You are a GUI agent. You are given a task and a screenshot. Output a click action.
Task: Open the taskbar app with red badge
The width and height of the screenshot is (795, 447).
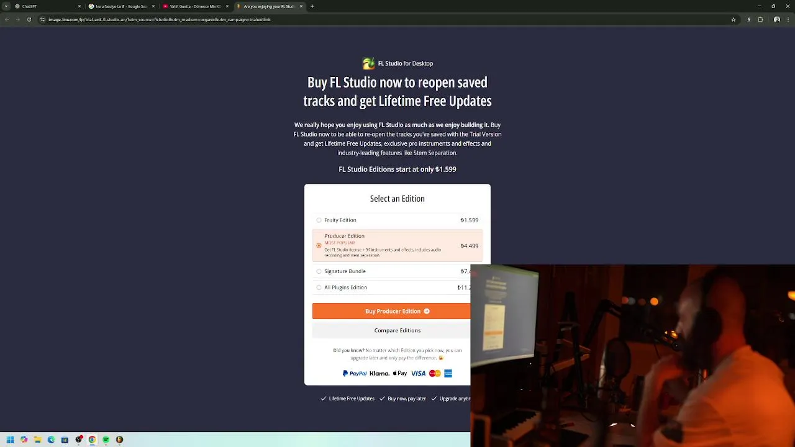click(x=79, y=440)
